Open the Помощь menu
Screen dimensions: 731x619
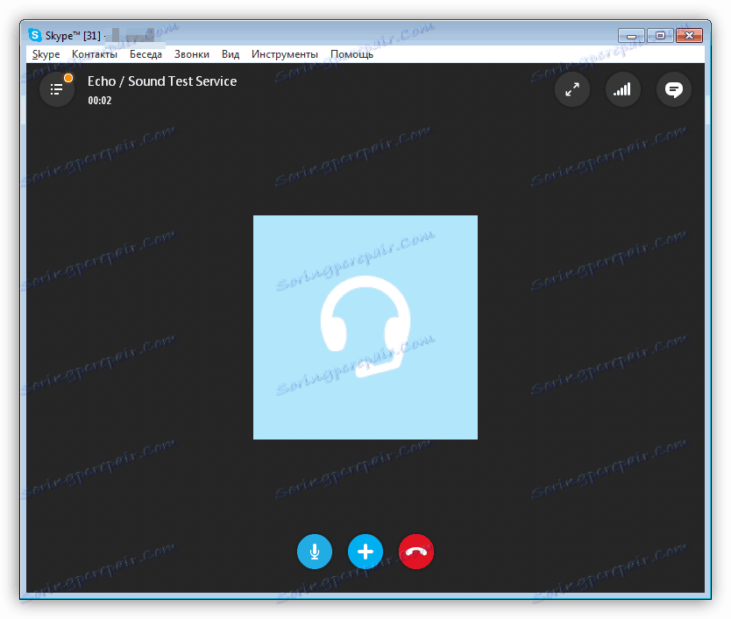click(351, 53)
